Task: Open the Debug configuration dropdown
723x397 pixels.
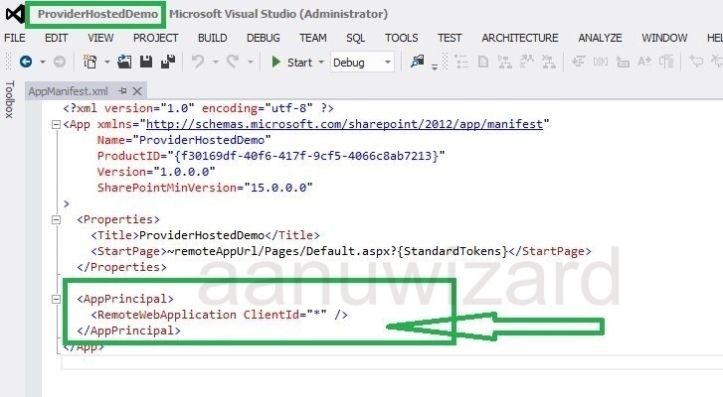Action: click(x=362, y=62)
